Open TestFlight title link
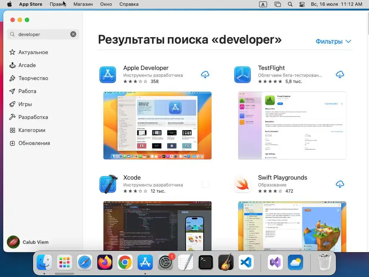The height and width of the screenshot is (277, 369). [x=271, y=68]
